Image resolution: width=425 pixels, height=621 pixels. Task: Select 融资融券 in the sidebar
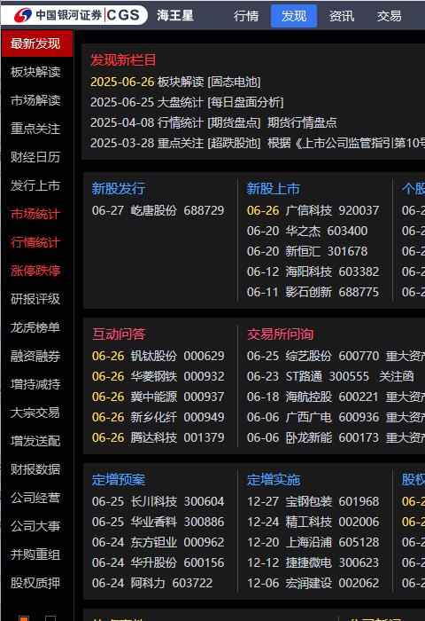coord(35,356)
